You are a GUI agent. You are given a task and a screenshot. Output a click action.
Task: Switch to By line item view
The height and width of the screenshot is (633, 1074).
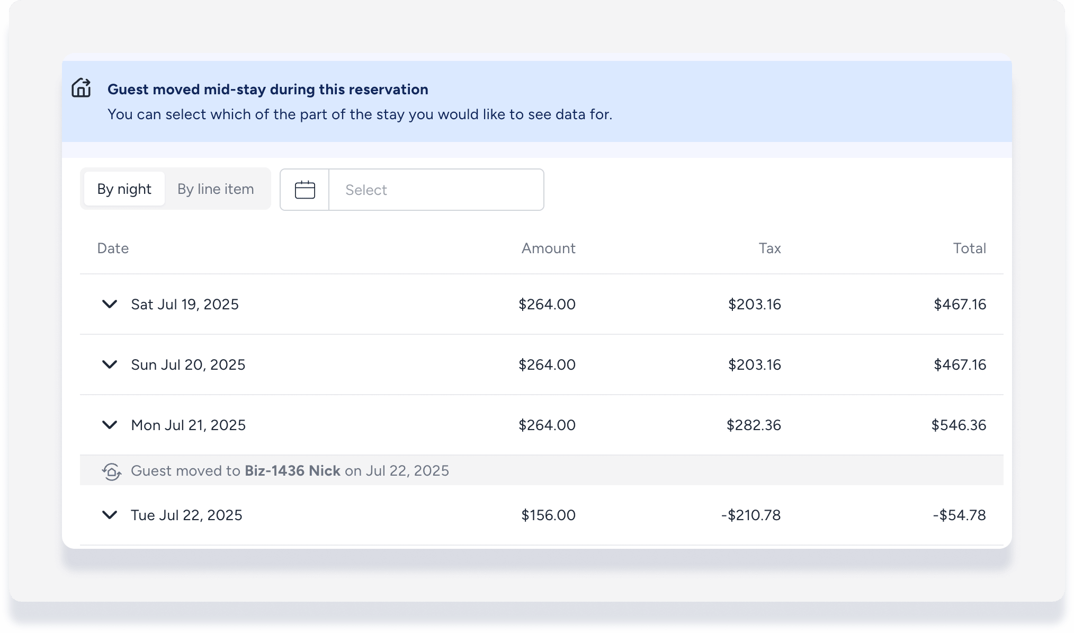tap(216, 189)
